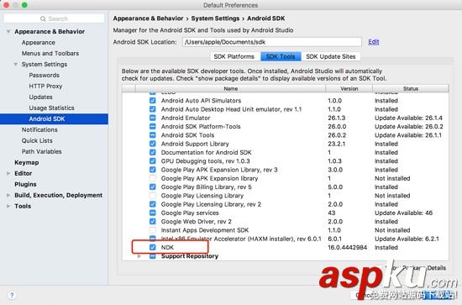Open Path Variables settings
Viewport: 462px width, 305px height.
[x=41, y=151]
